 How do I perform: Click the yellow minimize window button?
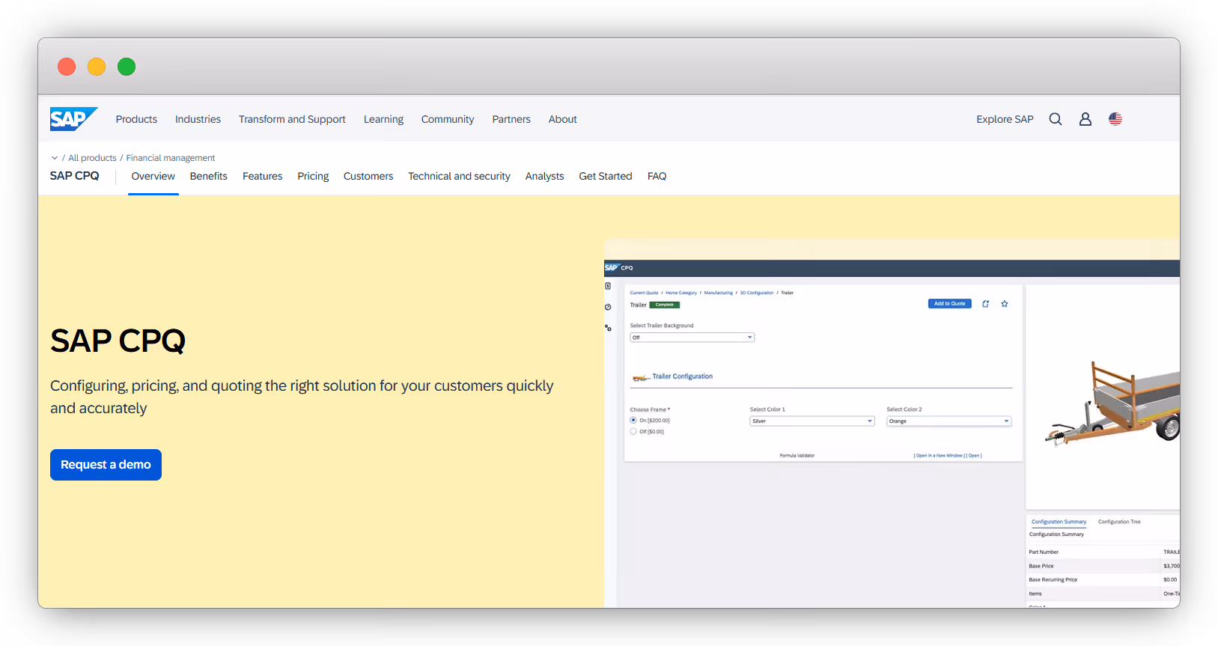97,67
